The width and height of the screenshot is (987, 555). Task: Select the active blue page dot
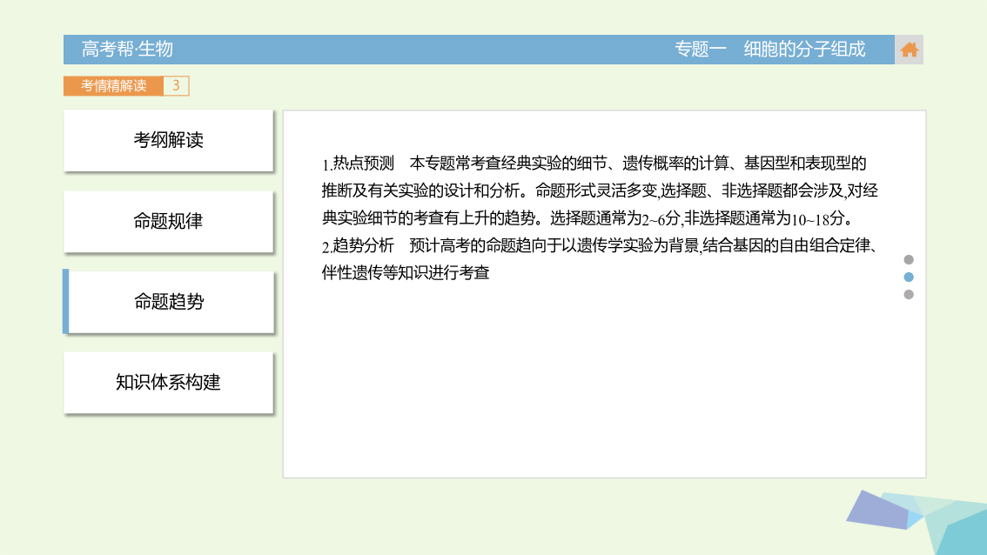click(909, 277)
